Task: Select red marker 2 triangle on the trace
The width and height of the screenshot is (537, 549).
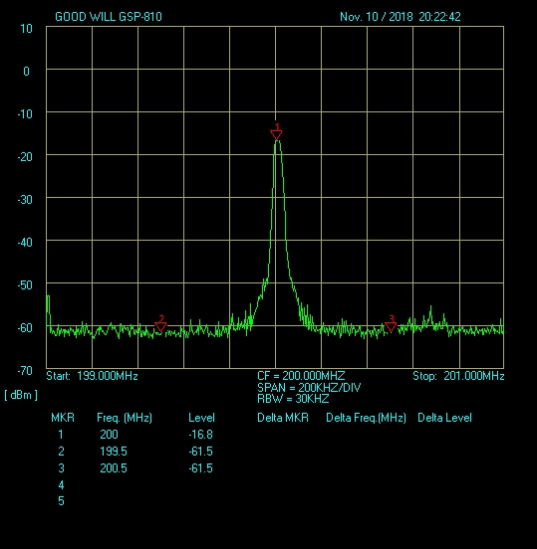Action: (160, 327)
